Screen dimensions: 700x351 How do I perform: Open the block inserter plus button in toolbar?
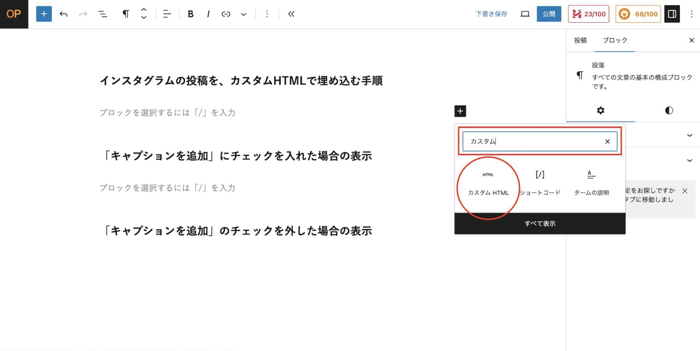[44, 14]
